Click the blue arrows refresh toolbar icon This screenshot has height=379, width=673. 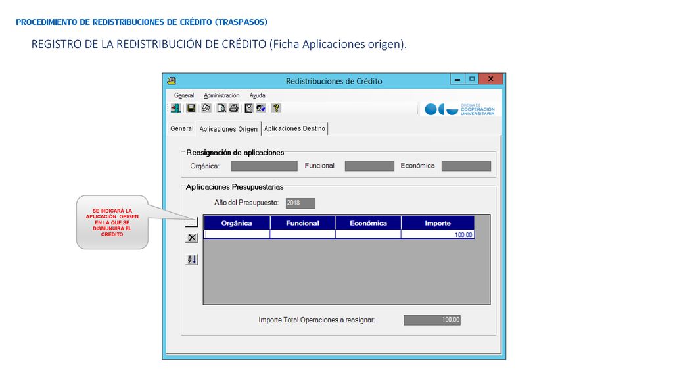(261, 109)
